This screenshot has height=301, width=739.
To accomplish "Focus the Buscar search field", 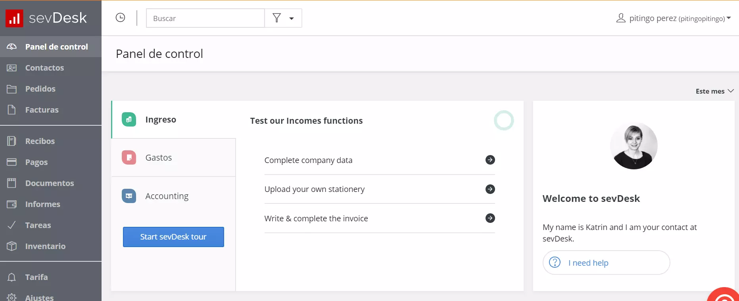I will [205, 18].
